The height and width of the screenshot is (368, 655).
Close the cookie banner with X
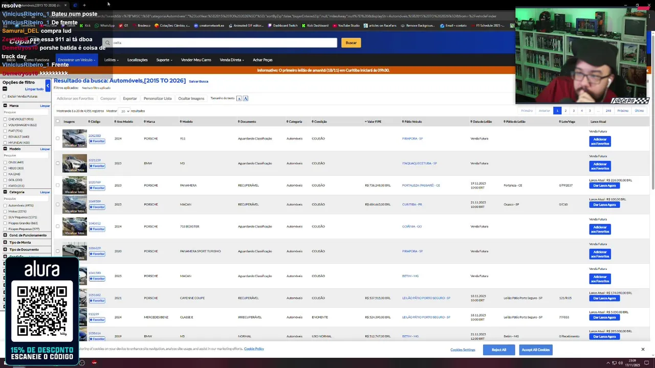point(643,349)
